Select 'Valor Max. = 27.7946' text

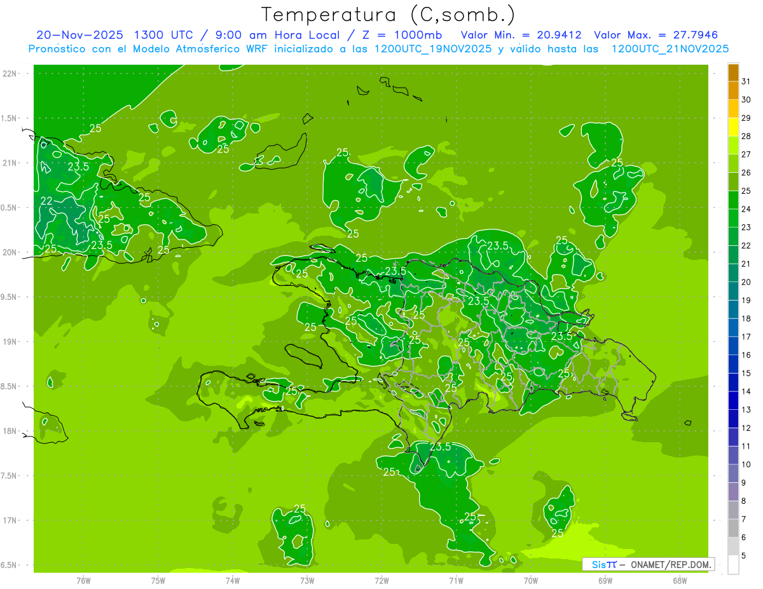pos(656,35)
